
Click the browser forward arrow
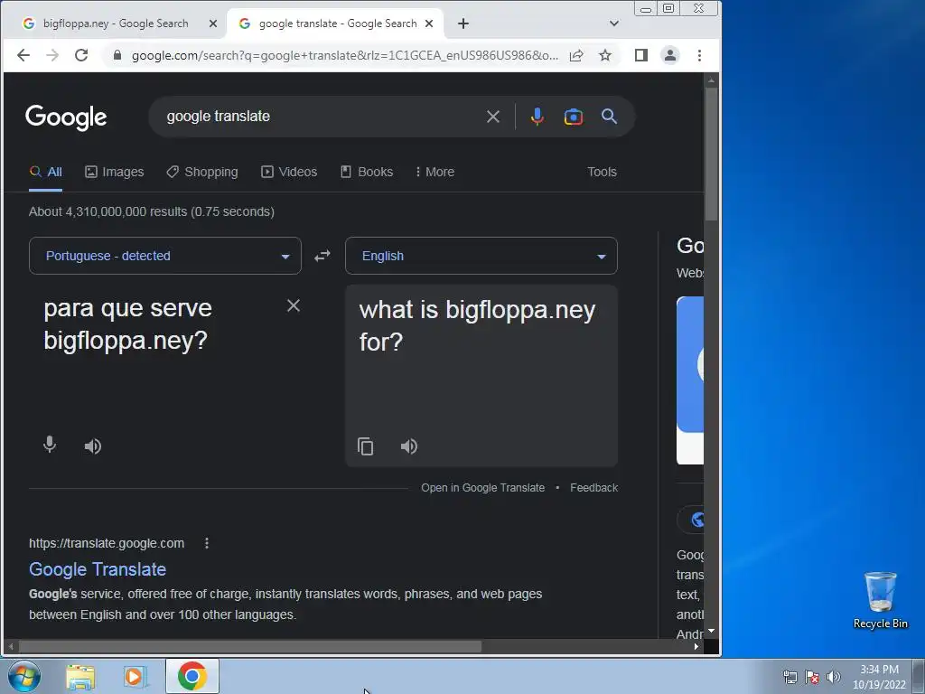coord(52,55)
